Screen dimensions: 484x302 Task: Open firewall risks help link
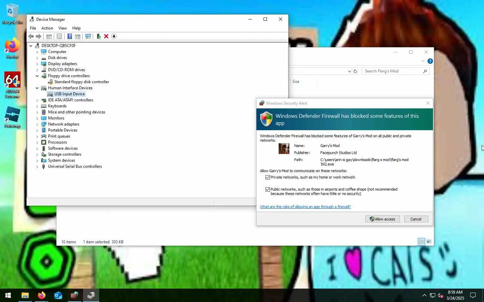[x=305, y=207]
